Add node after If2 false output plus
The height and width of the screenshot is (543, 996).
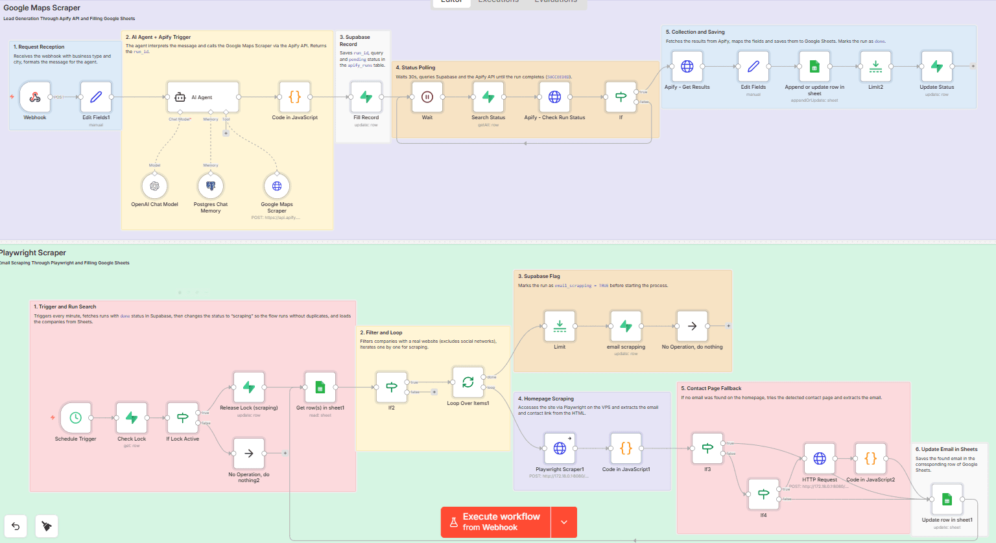[434, 392]
